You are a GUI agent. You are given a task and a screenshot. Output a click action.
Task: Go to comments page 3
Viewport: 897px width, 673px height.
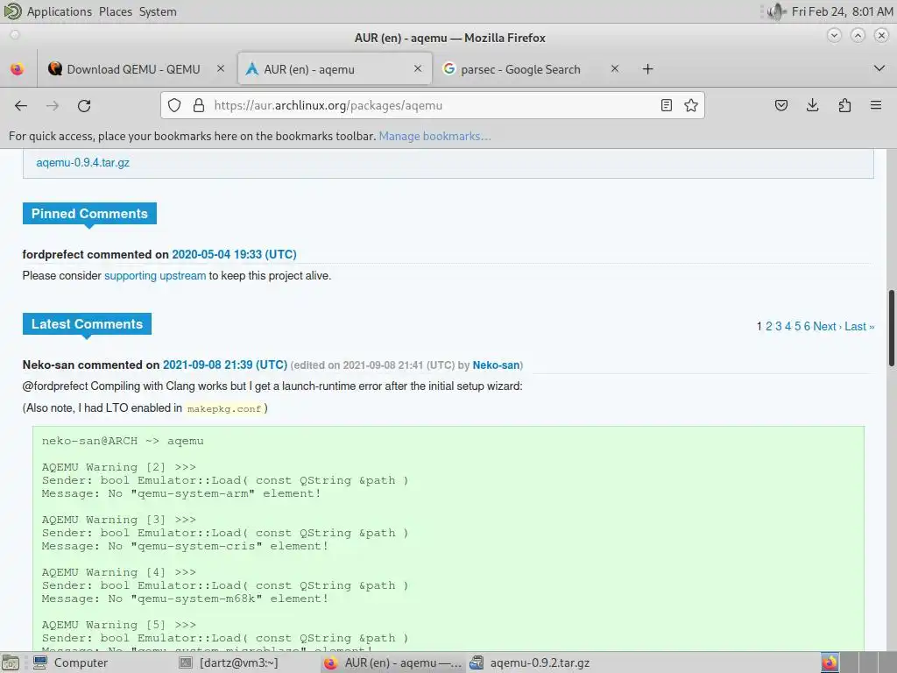(x=779, y=326)
